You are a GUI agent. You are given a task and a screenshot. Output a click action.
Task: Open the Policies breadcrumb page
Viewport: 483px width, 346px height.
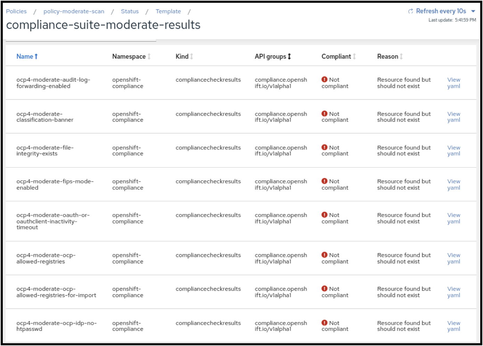pyautogui.click(x=16, y=11)
